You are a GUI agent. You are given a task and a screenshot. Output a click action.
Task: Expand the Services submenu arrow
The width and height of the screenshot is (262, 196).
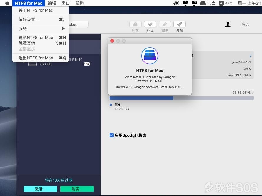tap(64, 29)
